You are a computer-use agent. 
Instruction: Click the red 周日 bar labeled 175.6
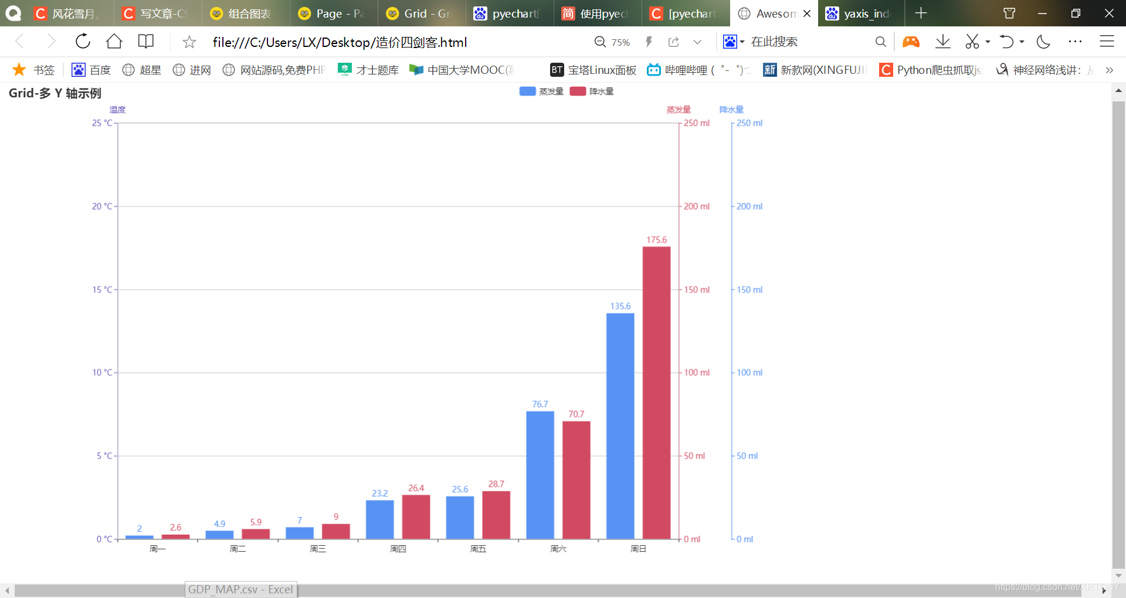coord(656,393)
